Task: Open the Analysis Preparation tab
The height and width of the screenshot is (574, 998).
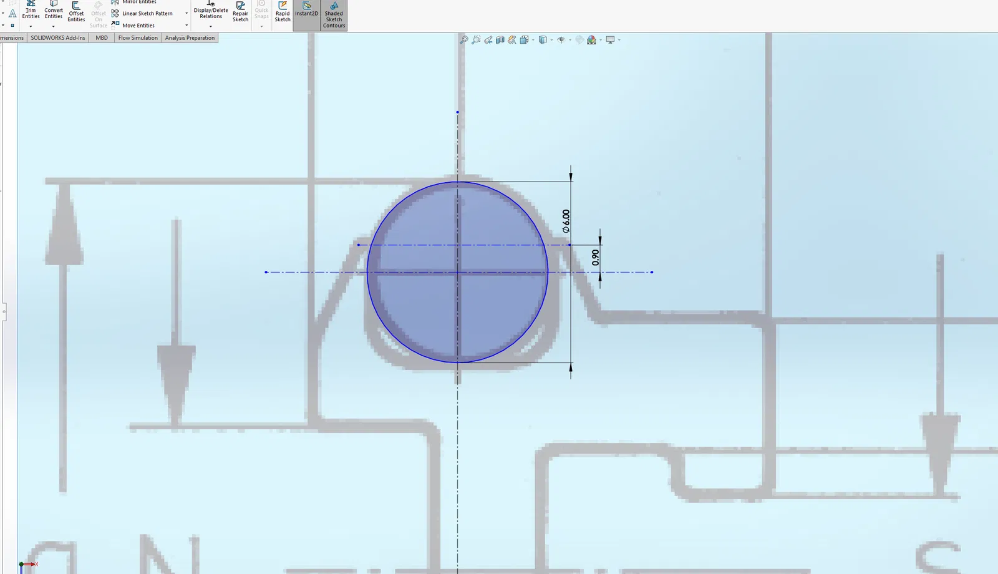Action: tap(190, 38)
